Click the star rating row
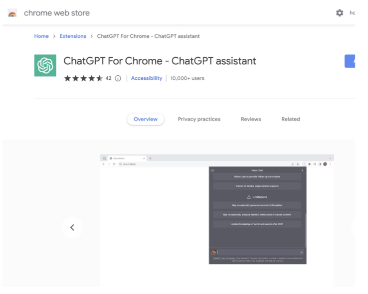368x294 pixels. [83, 78]
